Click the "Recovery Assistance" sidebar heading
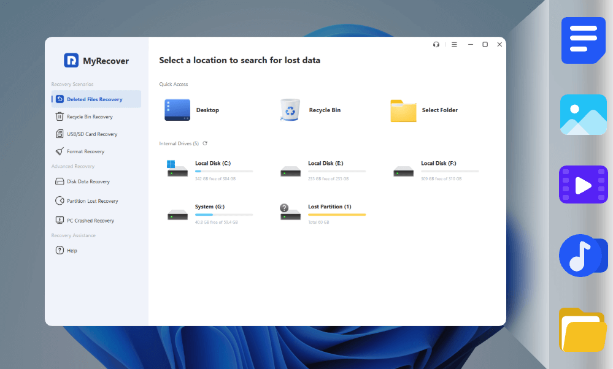 [x=74, y=235]
